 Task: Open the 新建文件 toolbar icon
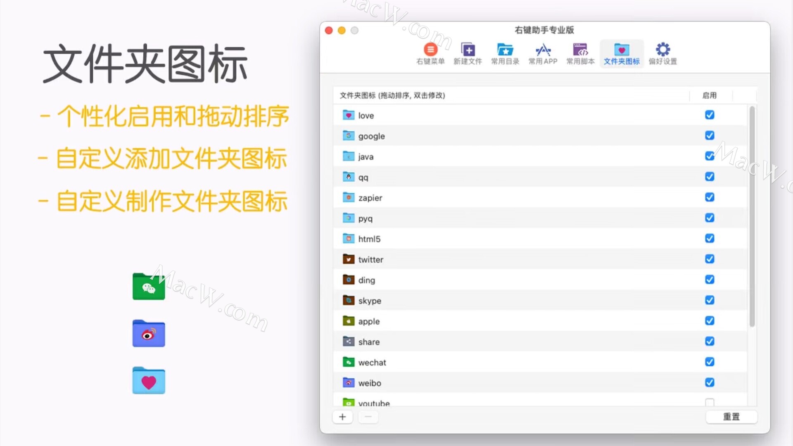tap(468, 54)
